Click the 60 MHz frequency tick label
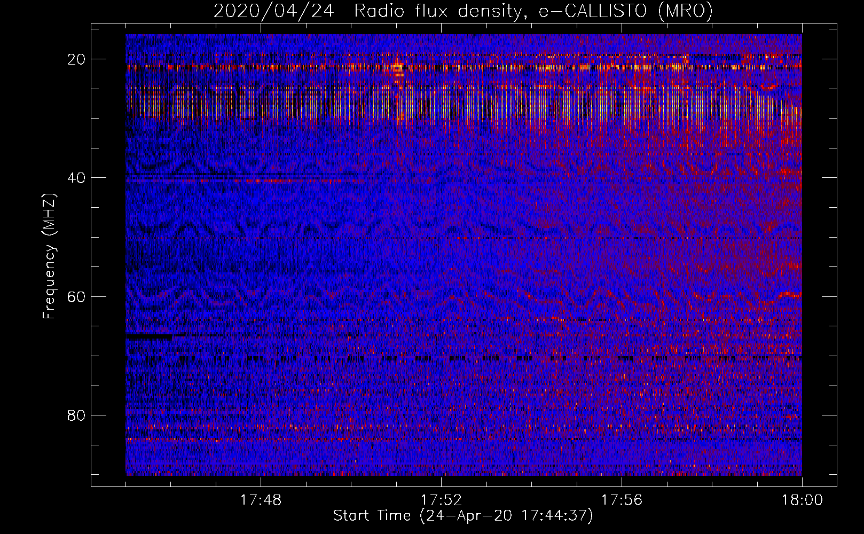The image size is (864, 534). (x=77, y=296)
